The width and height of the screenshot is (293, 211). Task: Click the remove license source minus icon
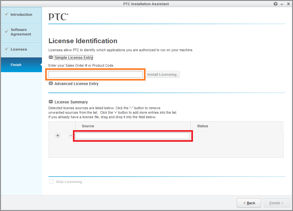click(71, 135)
